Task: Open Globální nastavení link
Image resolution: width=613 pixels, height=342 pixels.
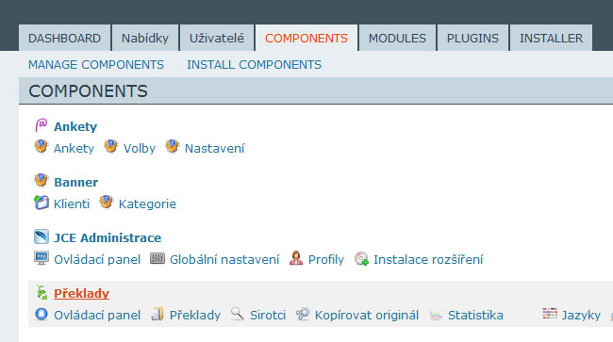Action: click(224, 260)
